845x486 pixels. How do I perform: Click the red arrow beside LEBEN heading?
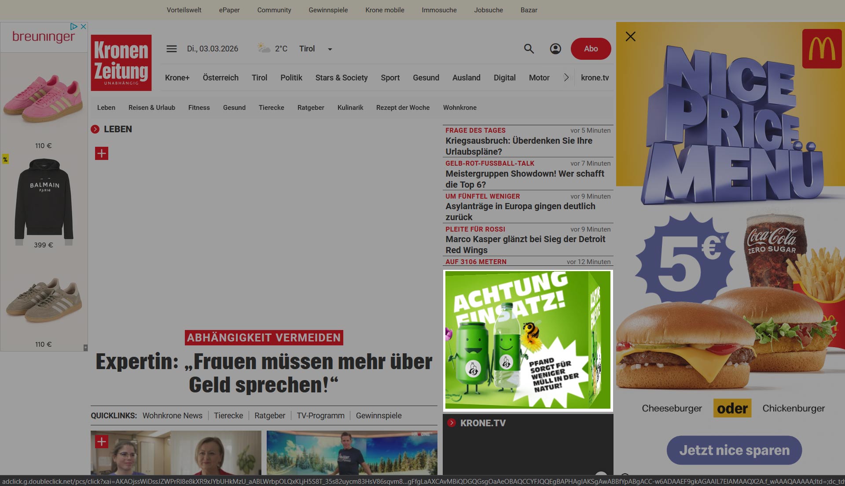tap(95, 129)
